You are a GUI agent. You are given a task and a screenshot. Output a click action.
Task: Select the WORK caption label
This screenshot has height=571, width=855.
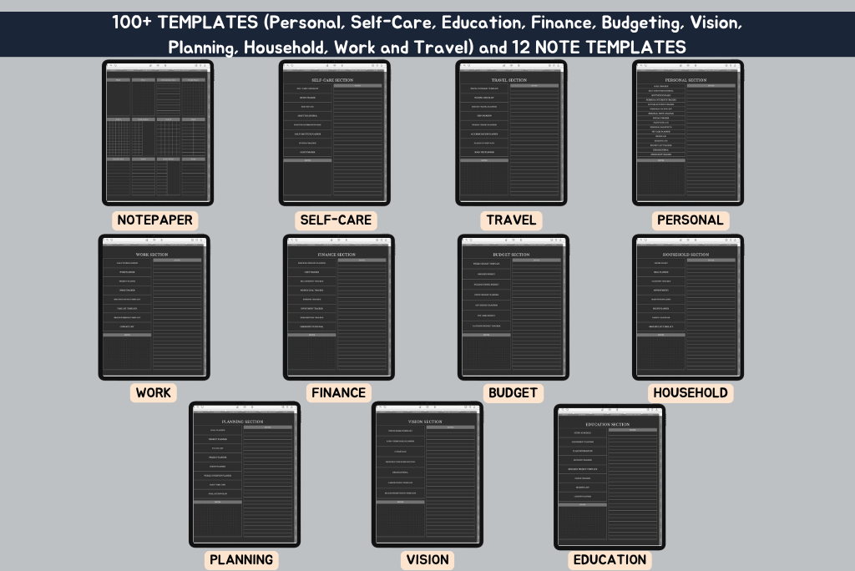pyautogui.click(x=153, y=392)
